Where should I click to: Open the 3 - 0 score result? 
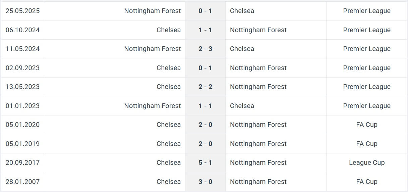pos(205,182)
